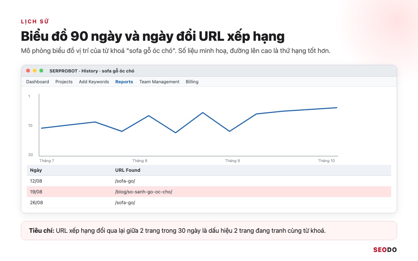
Task: Go to the Projects tab
Action: (x=64, y=82)
